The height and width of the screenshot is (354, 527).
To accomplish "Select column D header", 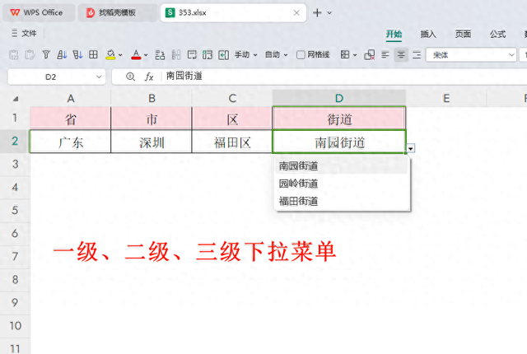I will 339,99.
